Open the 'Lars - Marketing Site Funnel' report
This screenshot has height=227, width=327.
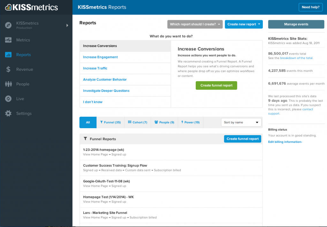(x=105, y=213)
